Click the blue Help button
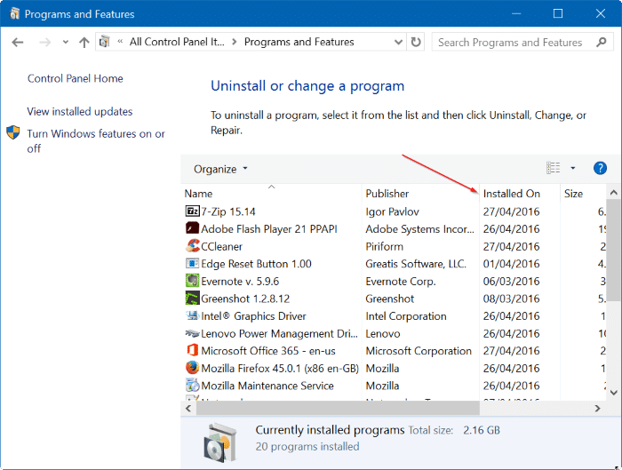Screen dimensions: 622x470 coord(600,168)
